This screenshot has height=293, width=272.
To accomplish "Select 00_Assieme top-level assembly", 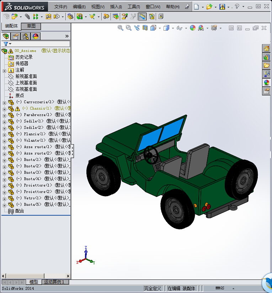I will click(25, 51).
